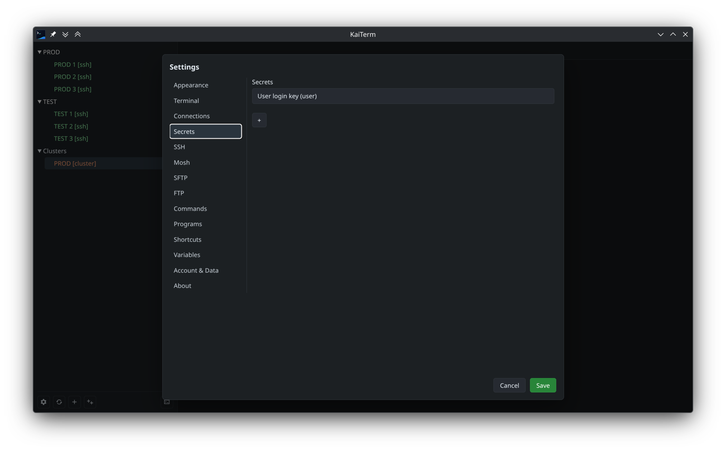Select PROD 3 [ssh] connection
The image size is (726, 452).
(x=73, y=89)
